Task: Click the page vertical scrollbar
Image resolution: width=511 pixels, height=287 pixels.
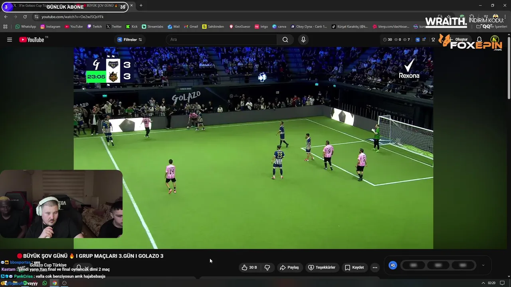Action: tap(509, 68)
